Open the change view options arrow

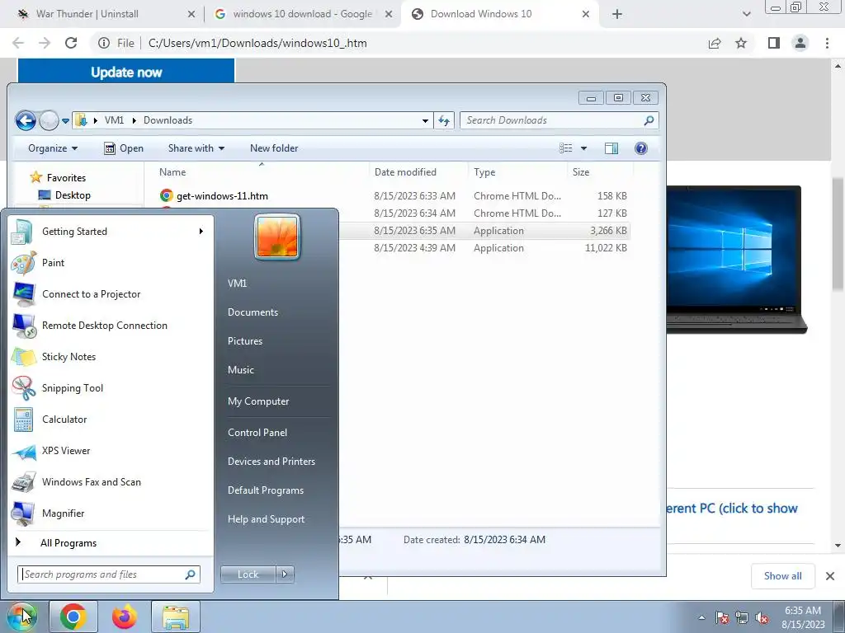click(583, 148)
